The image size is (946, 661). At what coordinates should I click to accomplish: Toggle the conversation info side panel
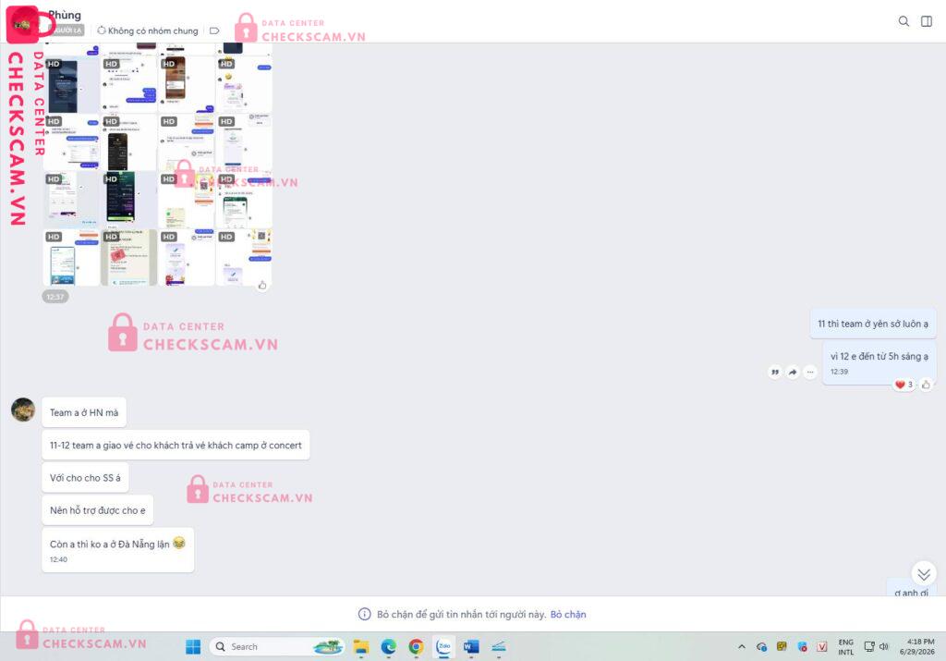(x=926, y=21)
